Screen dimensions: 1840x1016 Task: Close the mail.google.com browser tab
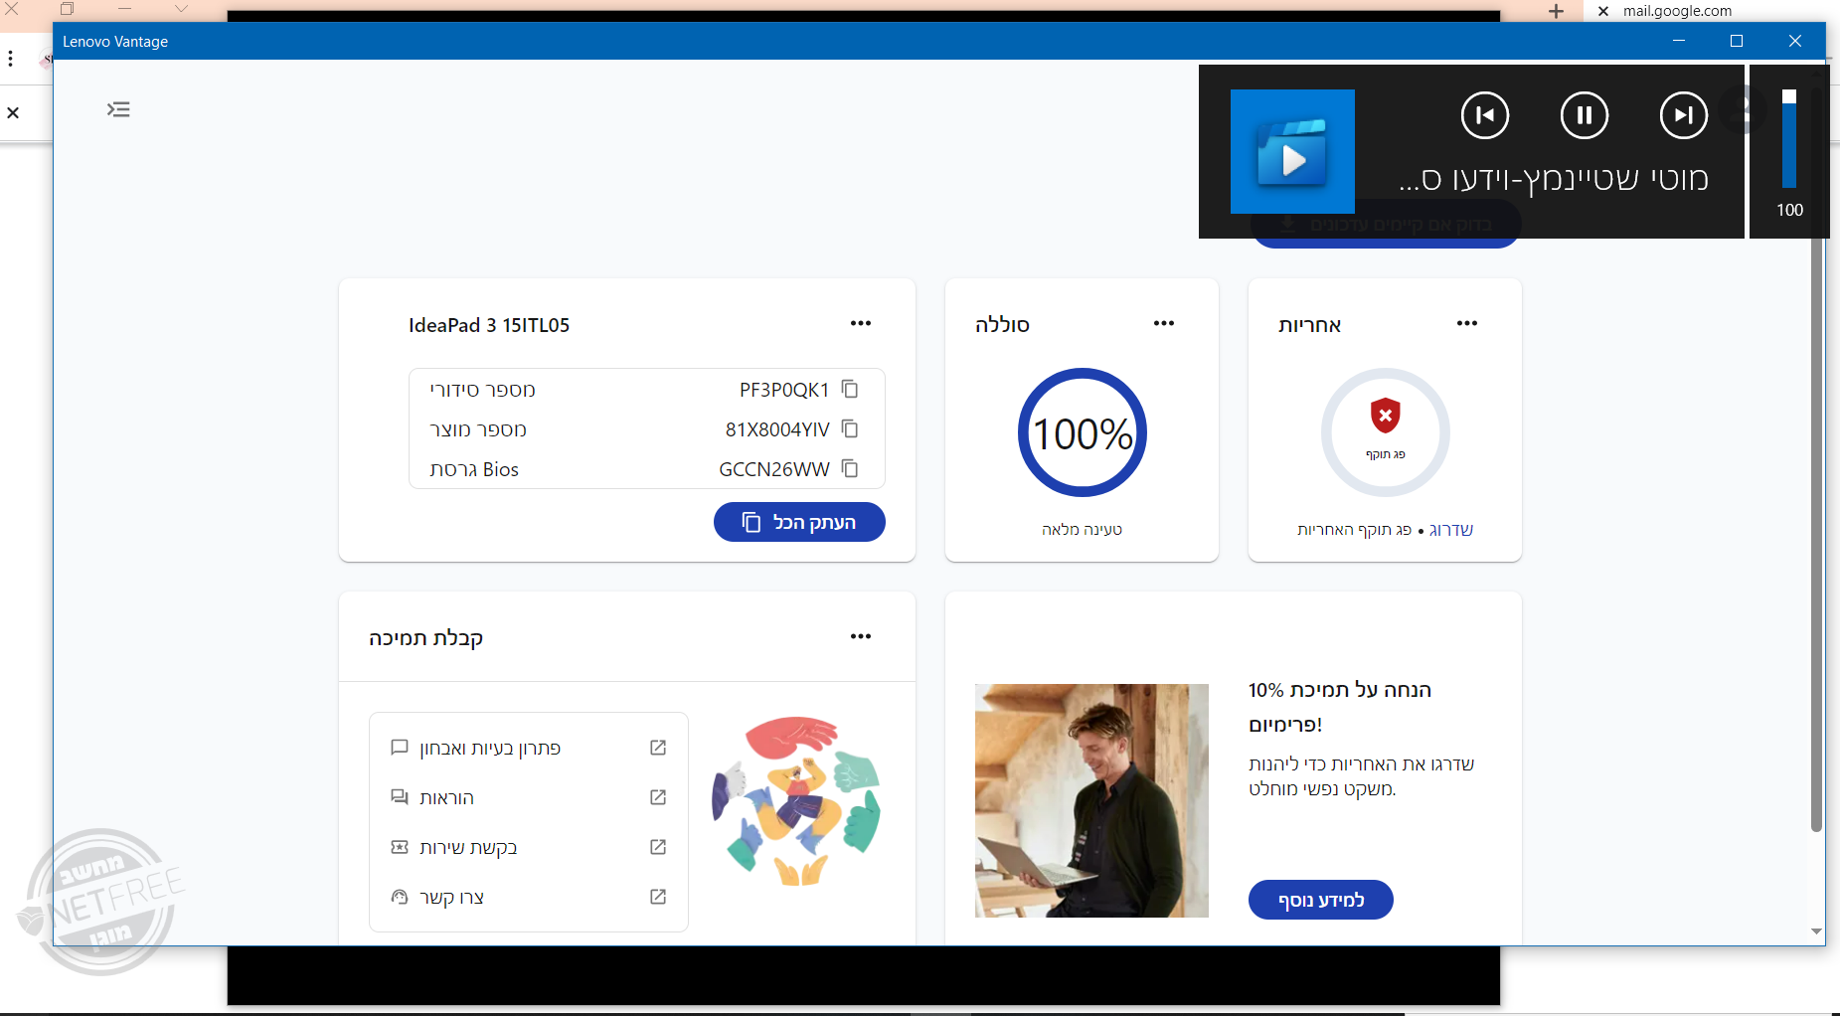1602,11
